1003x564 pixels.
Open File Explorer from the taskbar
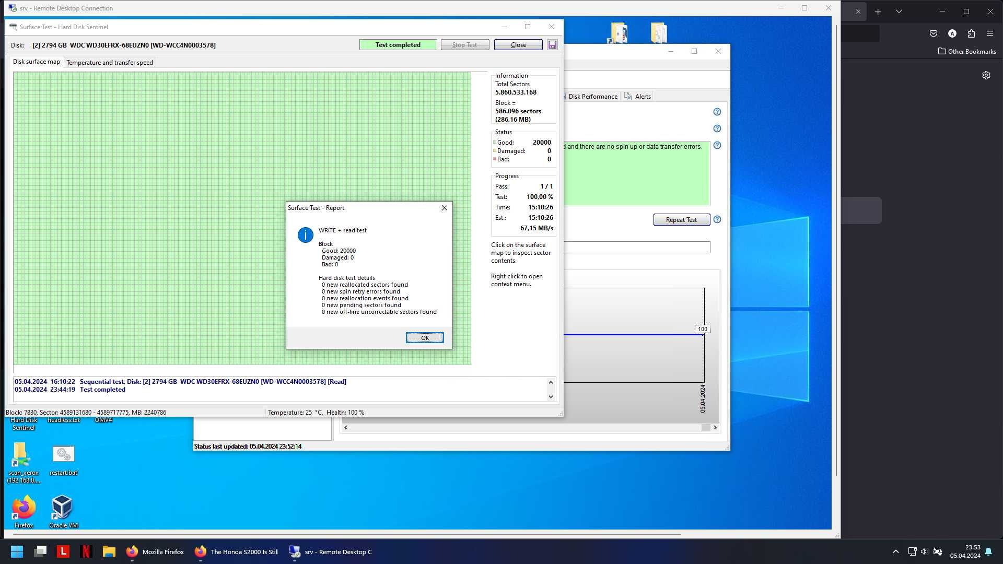[x=109, y=551]
